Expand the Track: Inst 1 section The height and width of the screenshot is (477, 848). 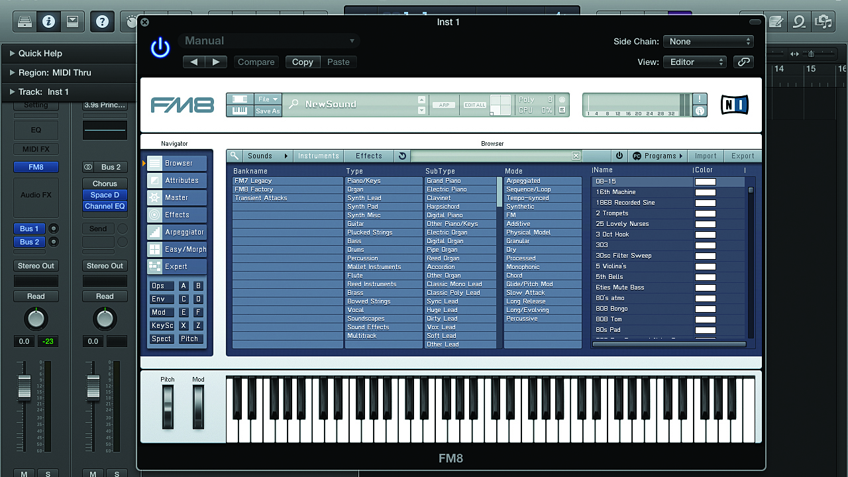[x=13, y=91]
